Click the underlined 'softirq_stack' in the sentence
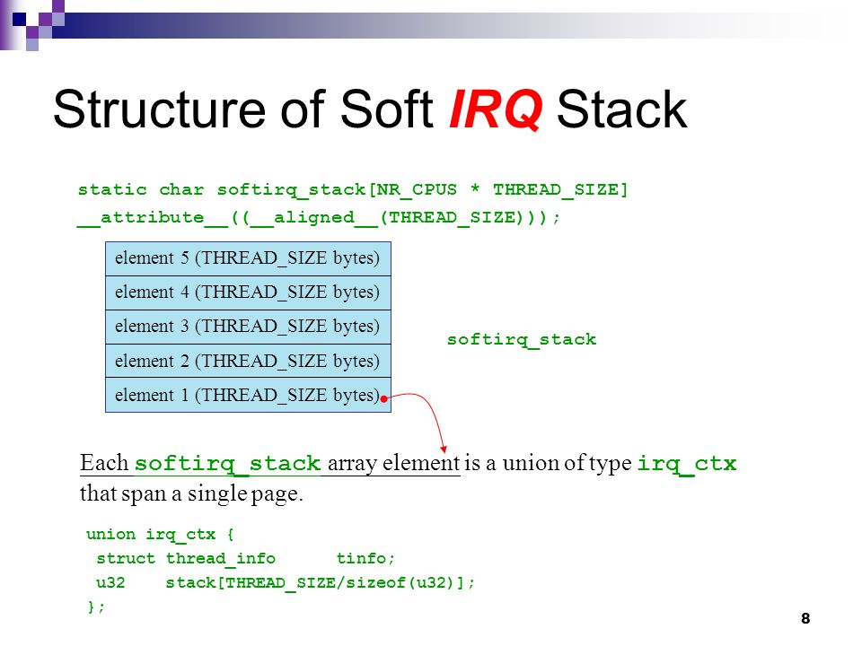 [227, 463]
